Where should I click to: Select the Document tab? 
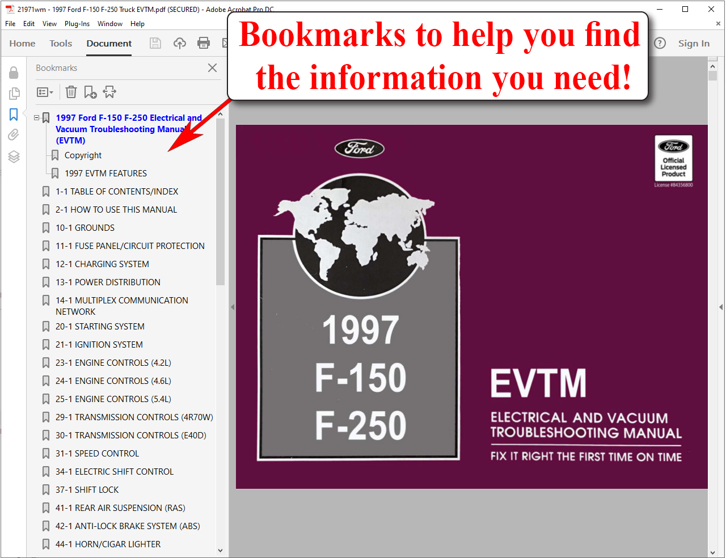(109, 43)
